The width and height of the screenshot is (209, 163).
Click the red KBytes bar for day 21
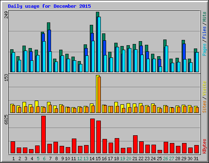coord(135,144)
